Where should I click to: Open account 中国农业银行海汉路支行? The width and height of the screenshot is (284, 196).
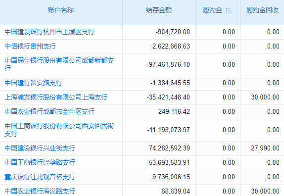[x=40, y=191]
